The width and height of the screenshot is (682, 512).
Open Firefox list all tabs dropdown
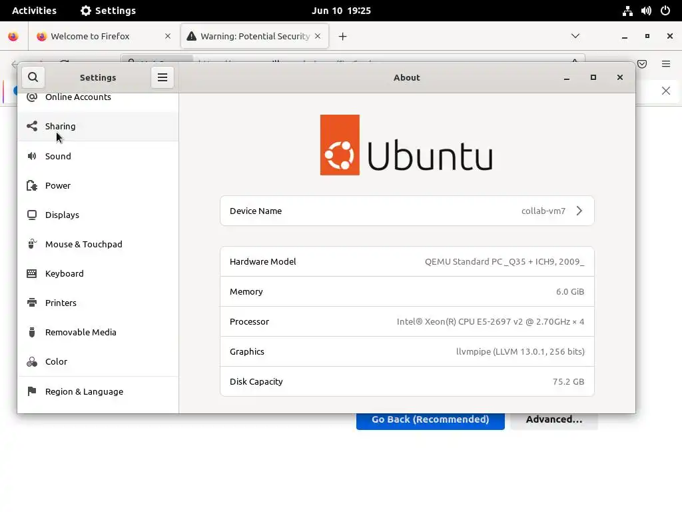coord(575,36)
